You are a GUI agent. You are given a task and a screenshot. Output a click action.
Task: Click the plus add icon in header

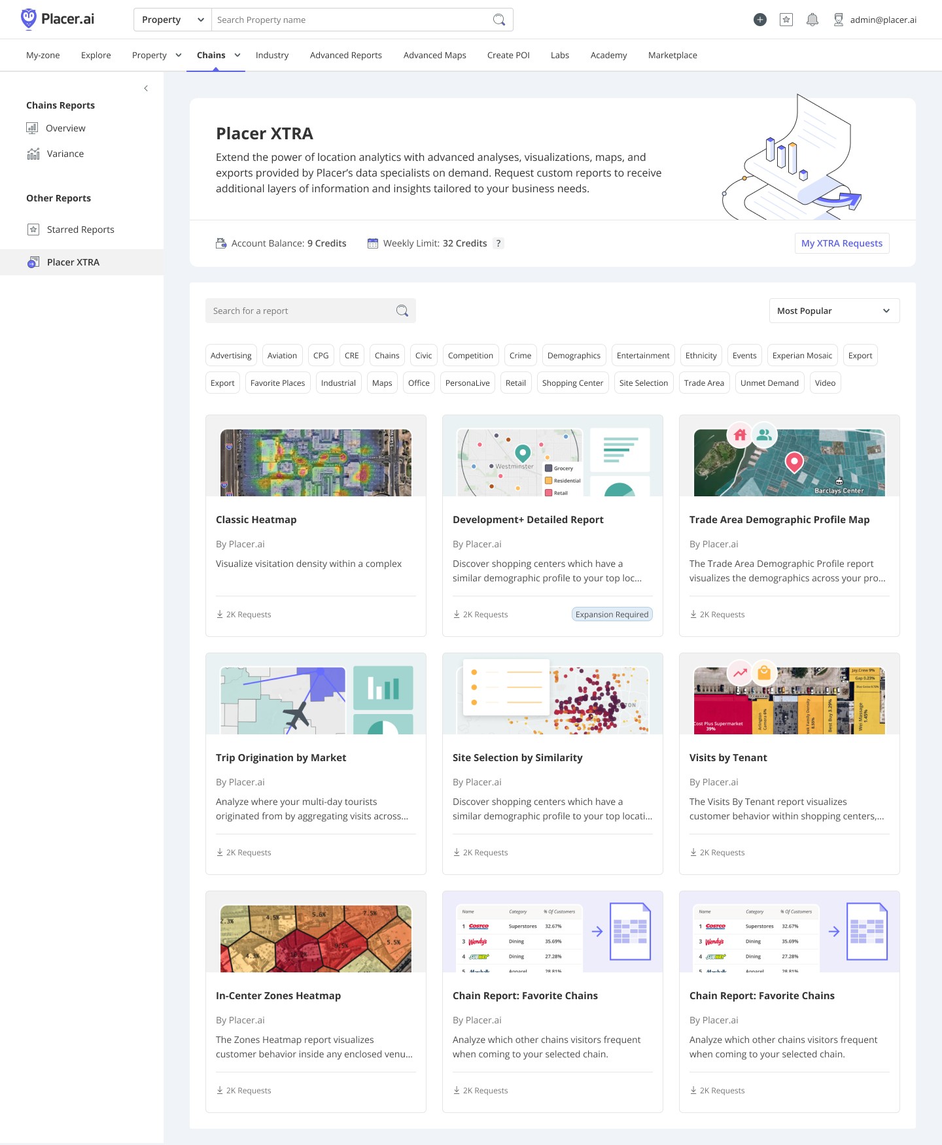coord(760,20)
